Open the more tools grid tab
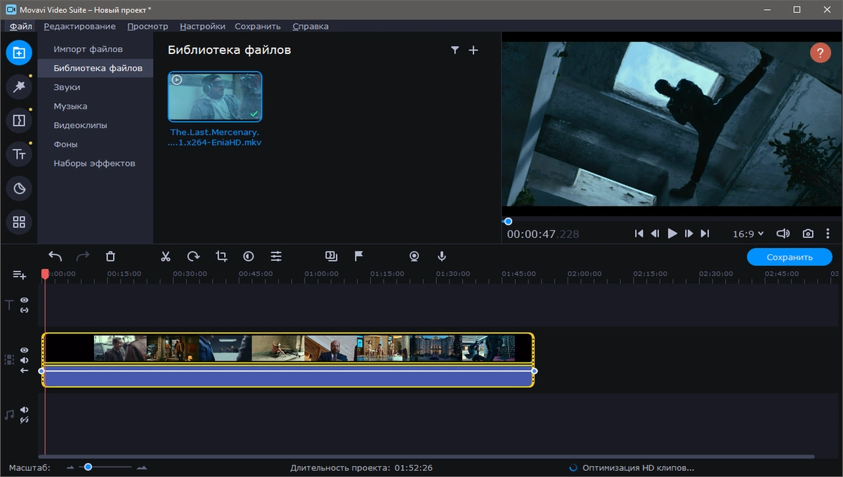The image size is (843, 477). pyautogui.click(x=19, y=222)
